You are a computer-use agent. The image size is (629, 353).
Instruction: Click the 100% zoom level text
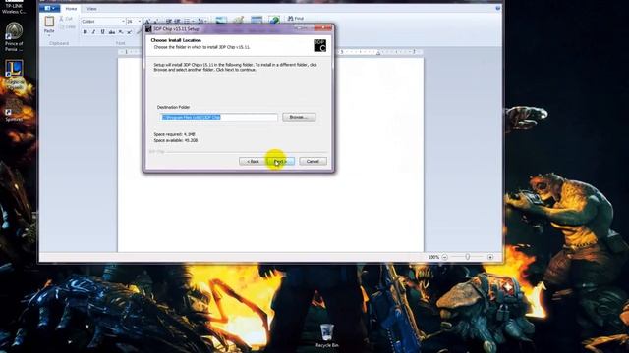433,257
